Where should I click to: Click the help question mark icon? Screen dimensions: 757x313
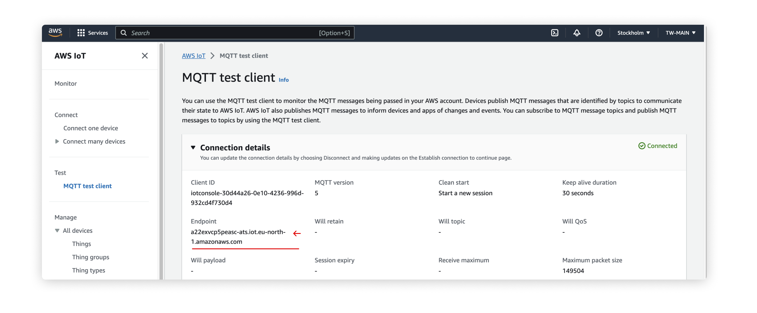(x=599, y=33)
